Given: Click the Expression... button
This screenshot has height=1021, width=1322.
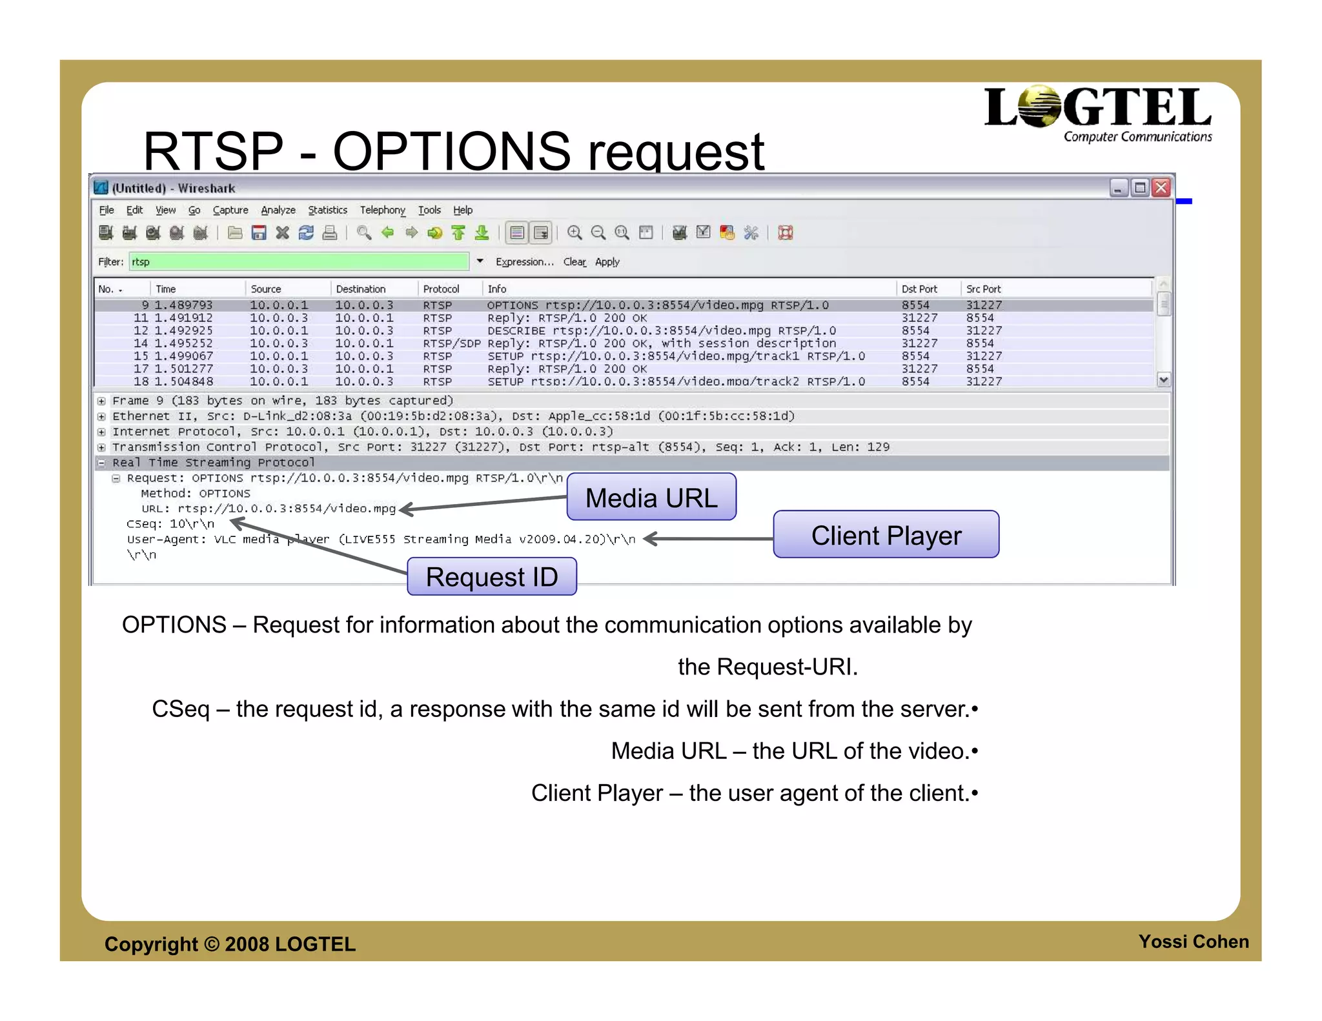Looking at the screenshot, I should point(525,262).
